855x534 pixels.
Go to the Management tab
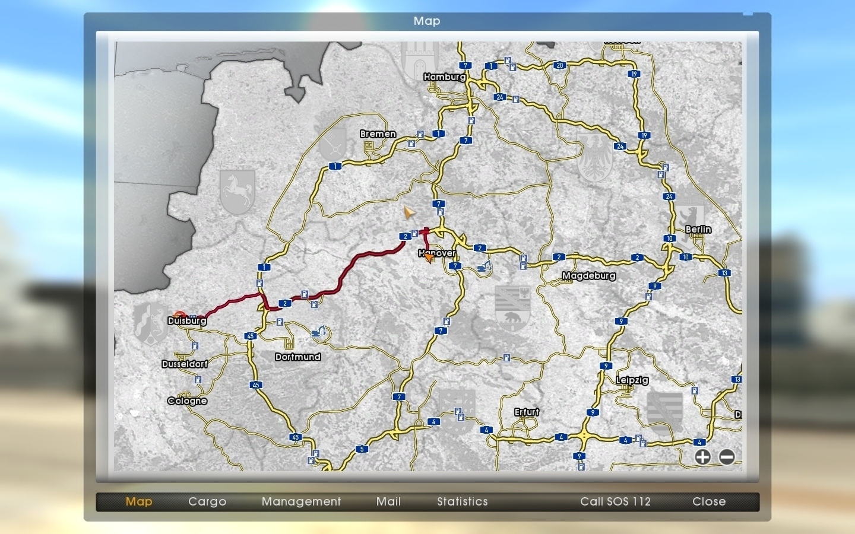coord(301,501)
